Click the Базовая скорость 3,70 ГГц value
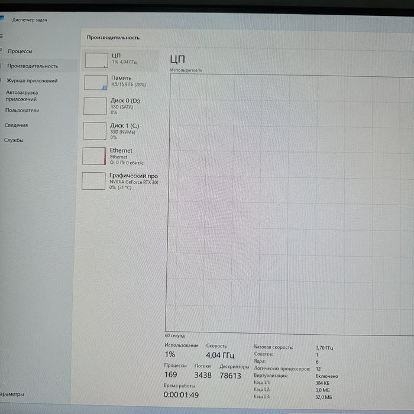 coord(324,348)
